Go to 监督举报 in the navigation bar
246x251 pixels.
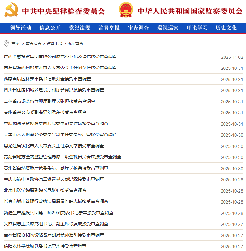point(109,28)
